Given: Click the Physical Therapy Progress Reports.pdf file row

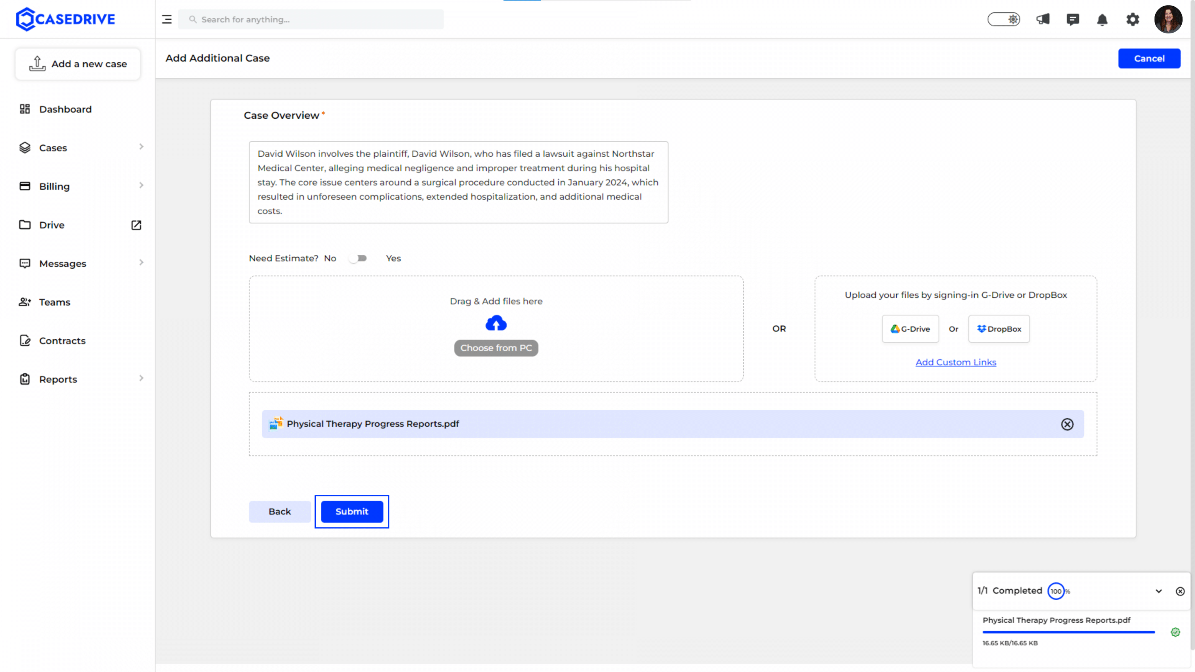Looking at the screenshot, I should [x=673, y=424].
